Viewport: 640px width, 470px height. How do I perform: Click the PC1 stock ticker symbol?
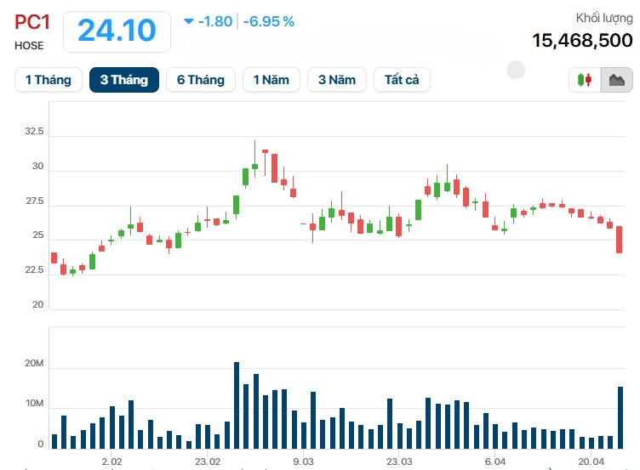[32, 22]
